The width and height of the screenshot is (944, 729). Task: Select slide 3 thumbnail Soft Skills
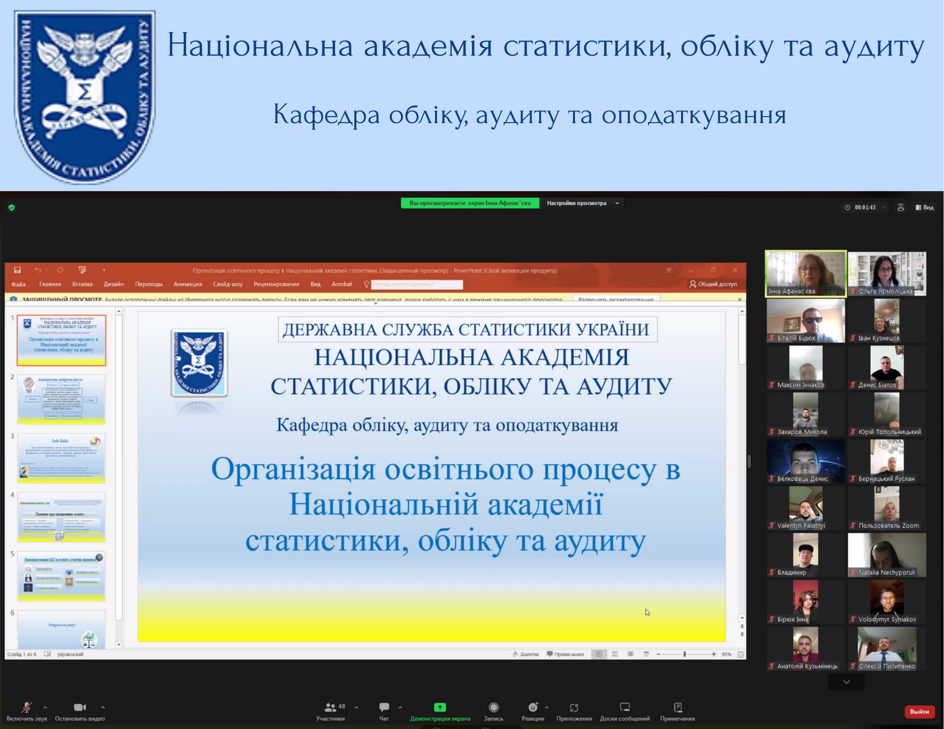pos(61,458)
